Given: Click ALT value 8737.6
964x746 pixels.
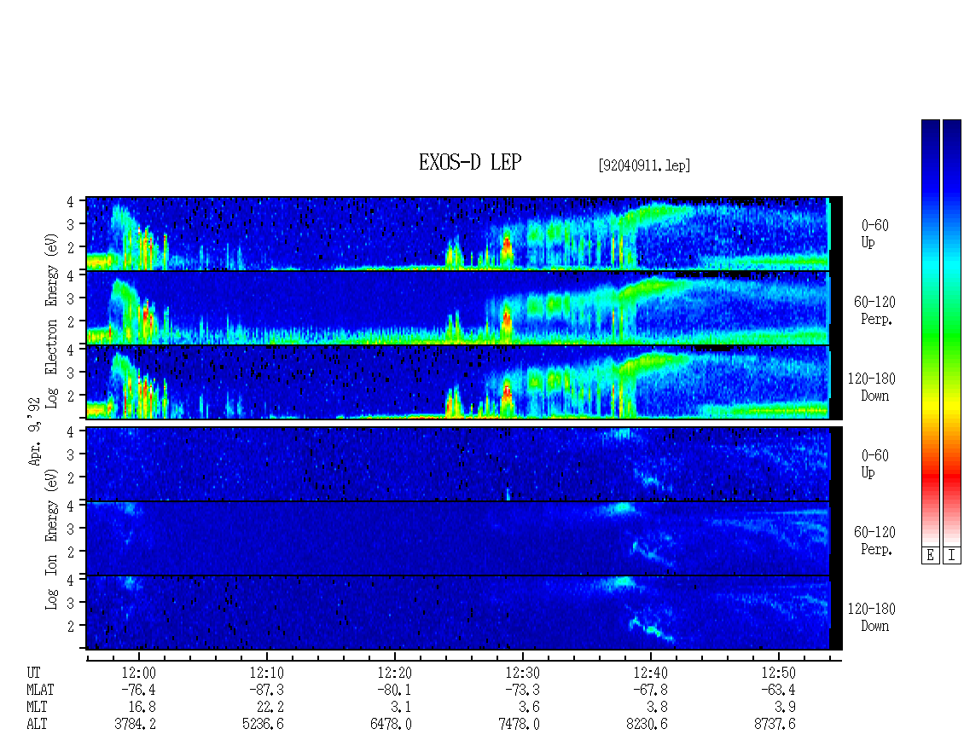Looking at the screenshot, I should (775, 725).
